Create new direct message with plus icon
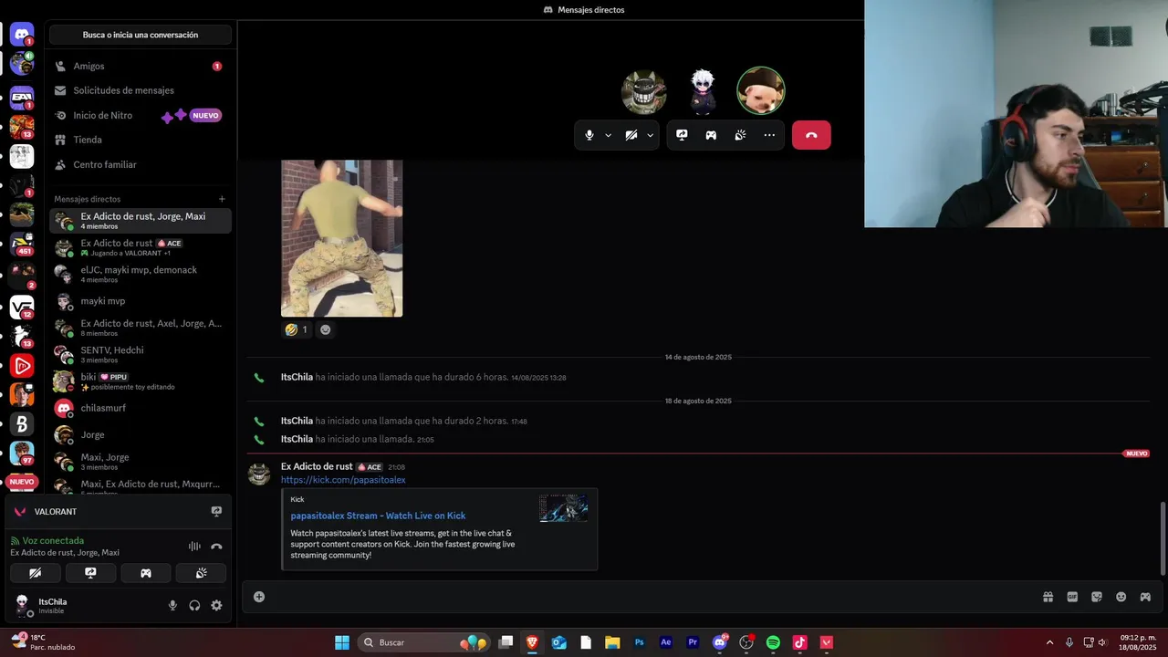 [222, 199]
